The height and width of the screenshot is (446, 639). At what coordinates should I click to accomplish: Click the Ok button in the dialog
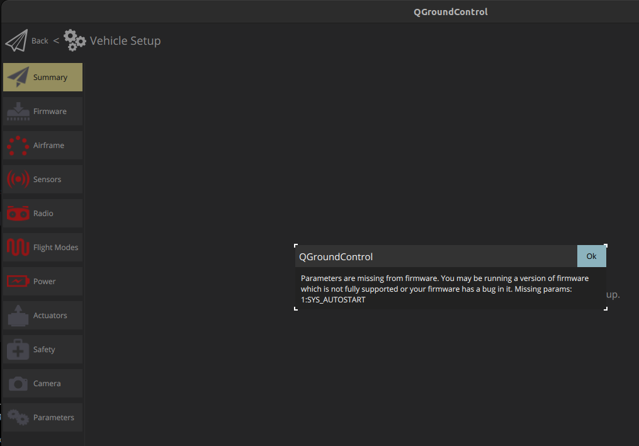click(x=591, y=256)
